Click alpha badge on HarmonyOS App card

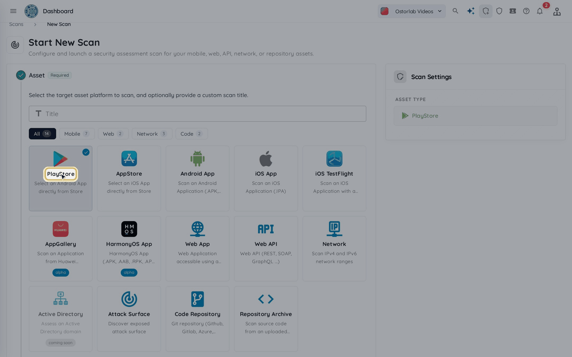129,273
